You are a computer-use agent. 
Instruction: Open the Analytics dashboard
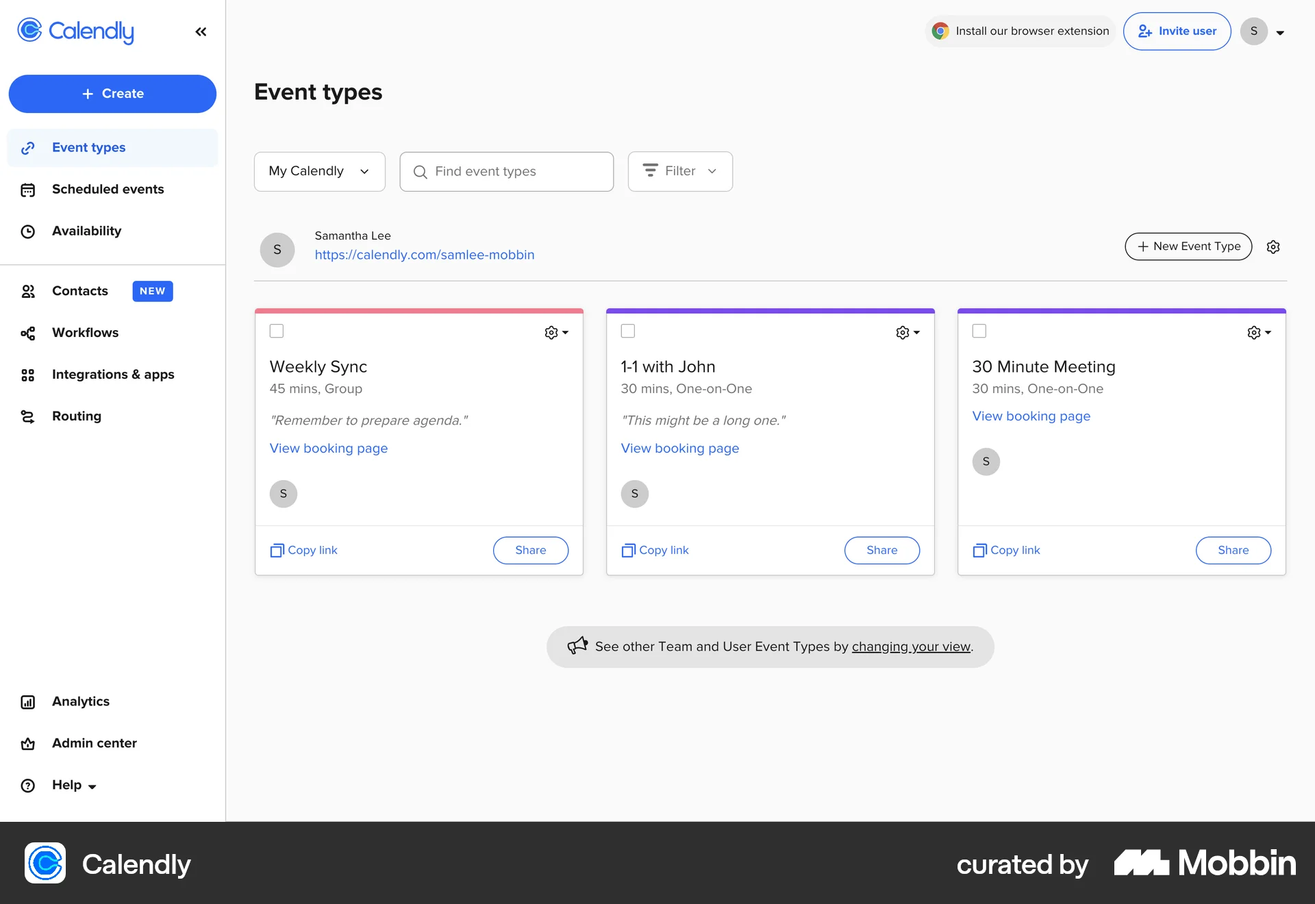pos(80,701)
